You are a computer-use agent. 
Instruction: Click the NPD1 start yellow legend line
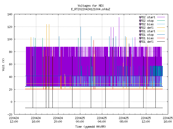click(x=161, y=31)
